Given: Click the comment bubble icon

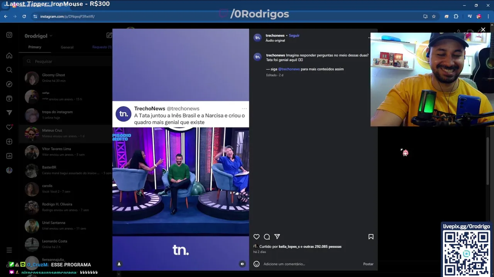Looking at the screenshot, I should pos(267,237).
